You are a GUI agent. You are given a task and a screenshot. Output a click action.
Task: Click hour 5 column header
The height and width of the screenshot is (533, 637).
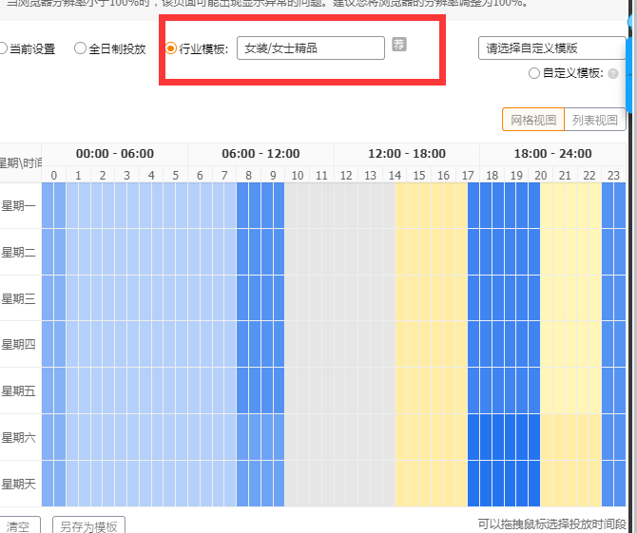(x=176, y=175)
